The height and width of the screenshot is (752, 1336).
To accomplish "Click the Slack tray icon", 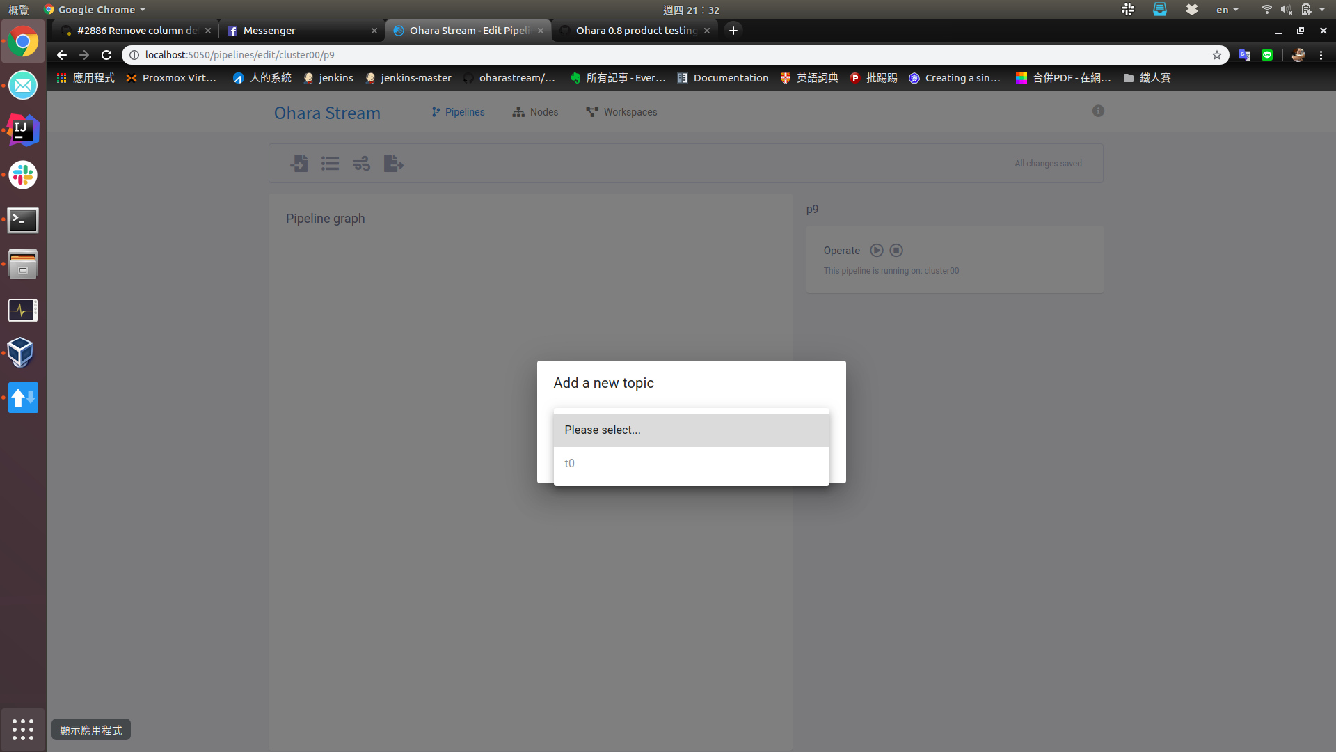I will (1128, 10).
